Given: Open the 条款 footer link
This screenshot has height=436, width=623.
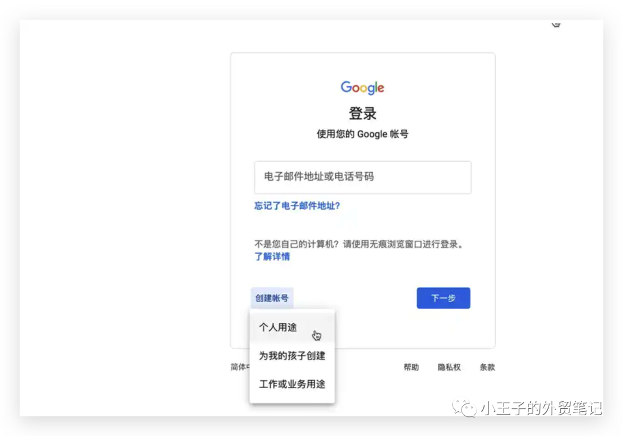Looking at the screenshot, I should tap(487, 367).
